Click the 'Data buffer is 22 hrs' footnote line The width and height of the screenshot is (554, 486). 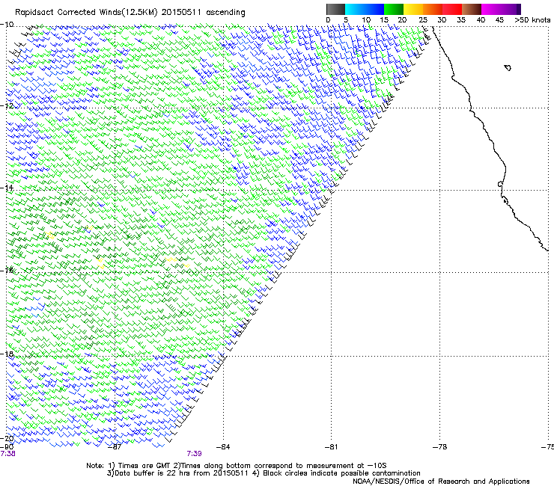click(x=264, y=473)
